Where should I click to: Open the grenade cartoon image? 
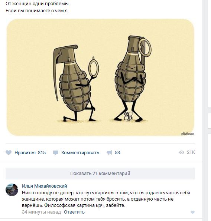(100, 77)
